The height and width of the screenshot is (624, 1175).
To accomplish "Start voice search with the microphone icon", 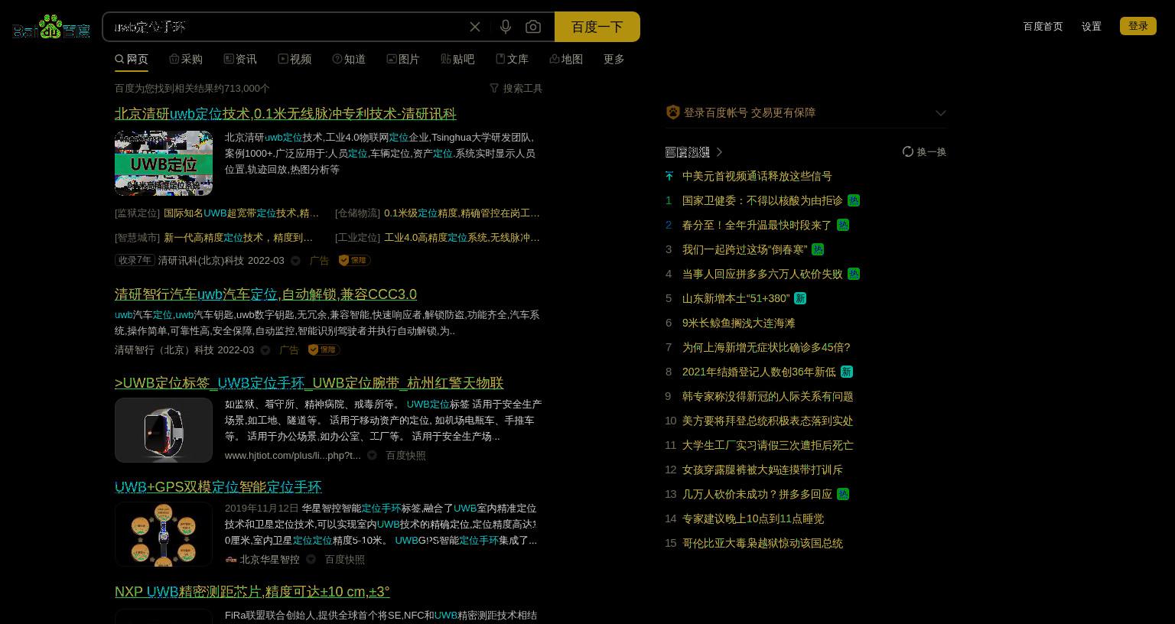I will pos(506,27).
